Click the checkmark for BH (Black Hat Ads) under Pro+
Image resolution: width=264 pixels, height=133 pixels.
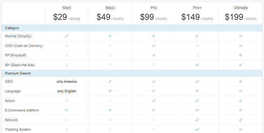(x=197, y=65)
